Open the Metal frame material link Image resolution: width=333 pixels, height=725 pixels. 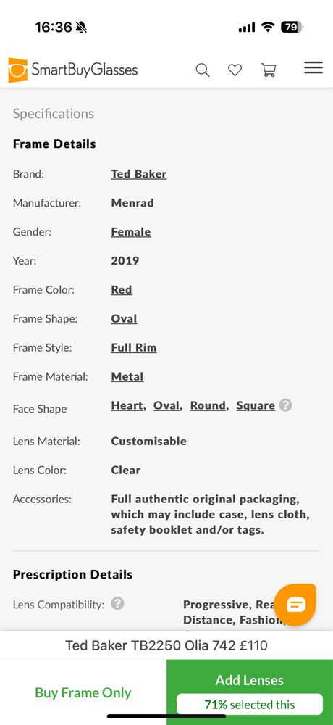[x=127, y=376]
